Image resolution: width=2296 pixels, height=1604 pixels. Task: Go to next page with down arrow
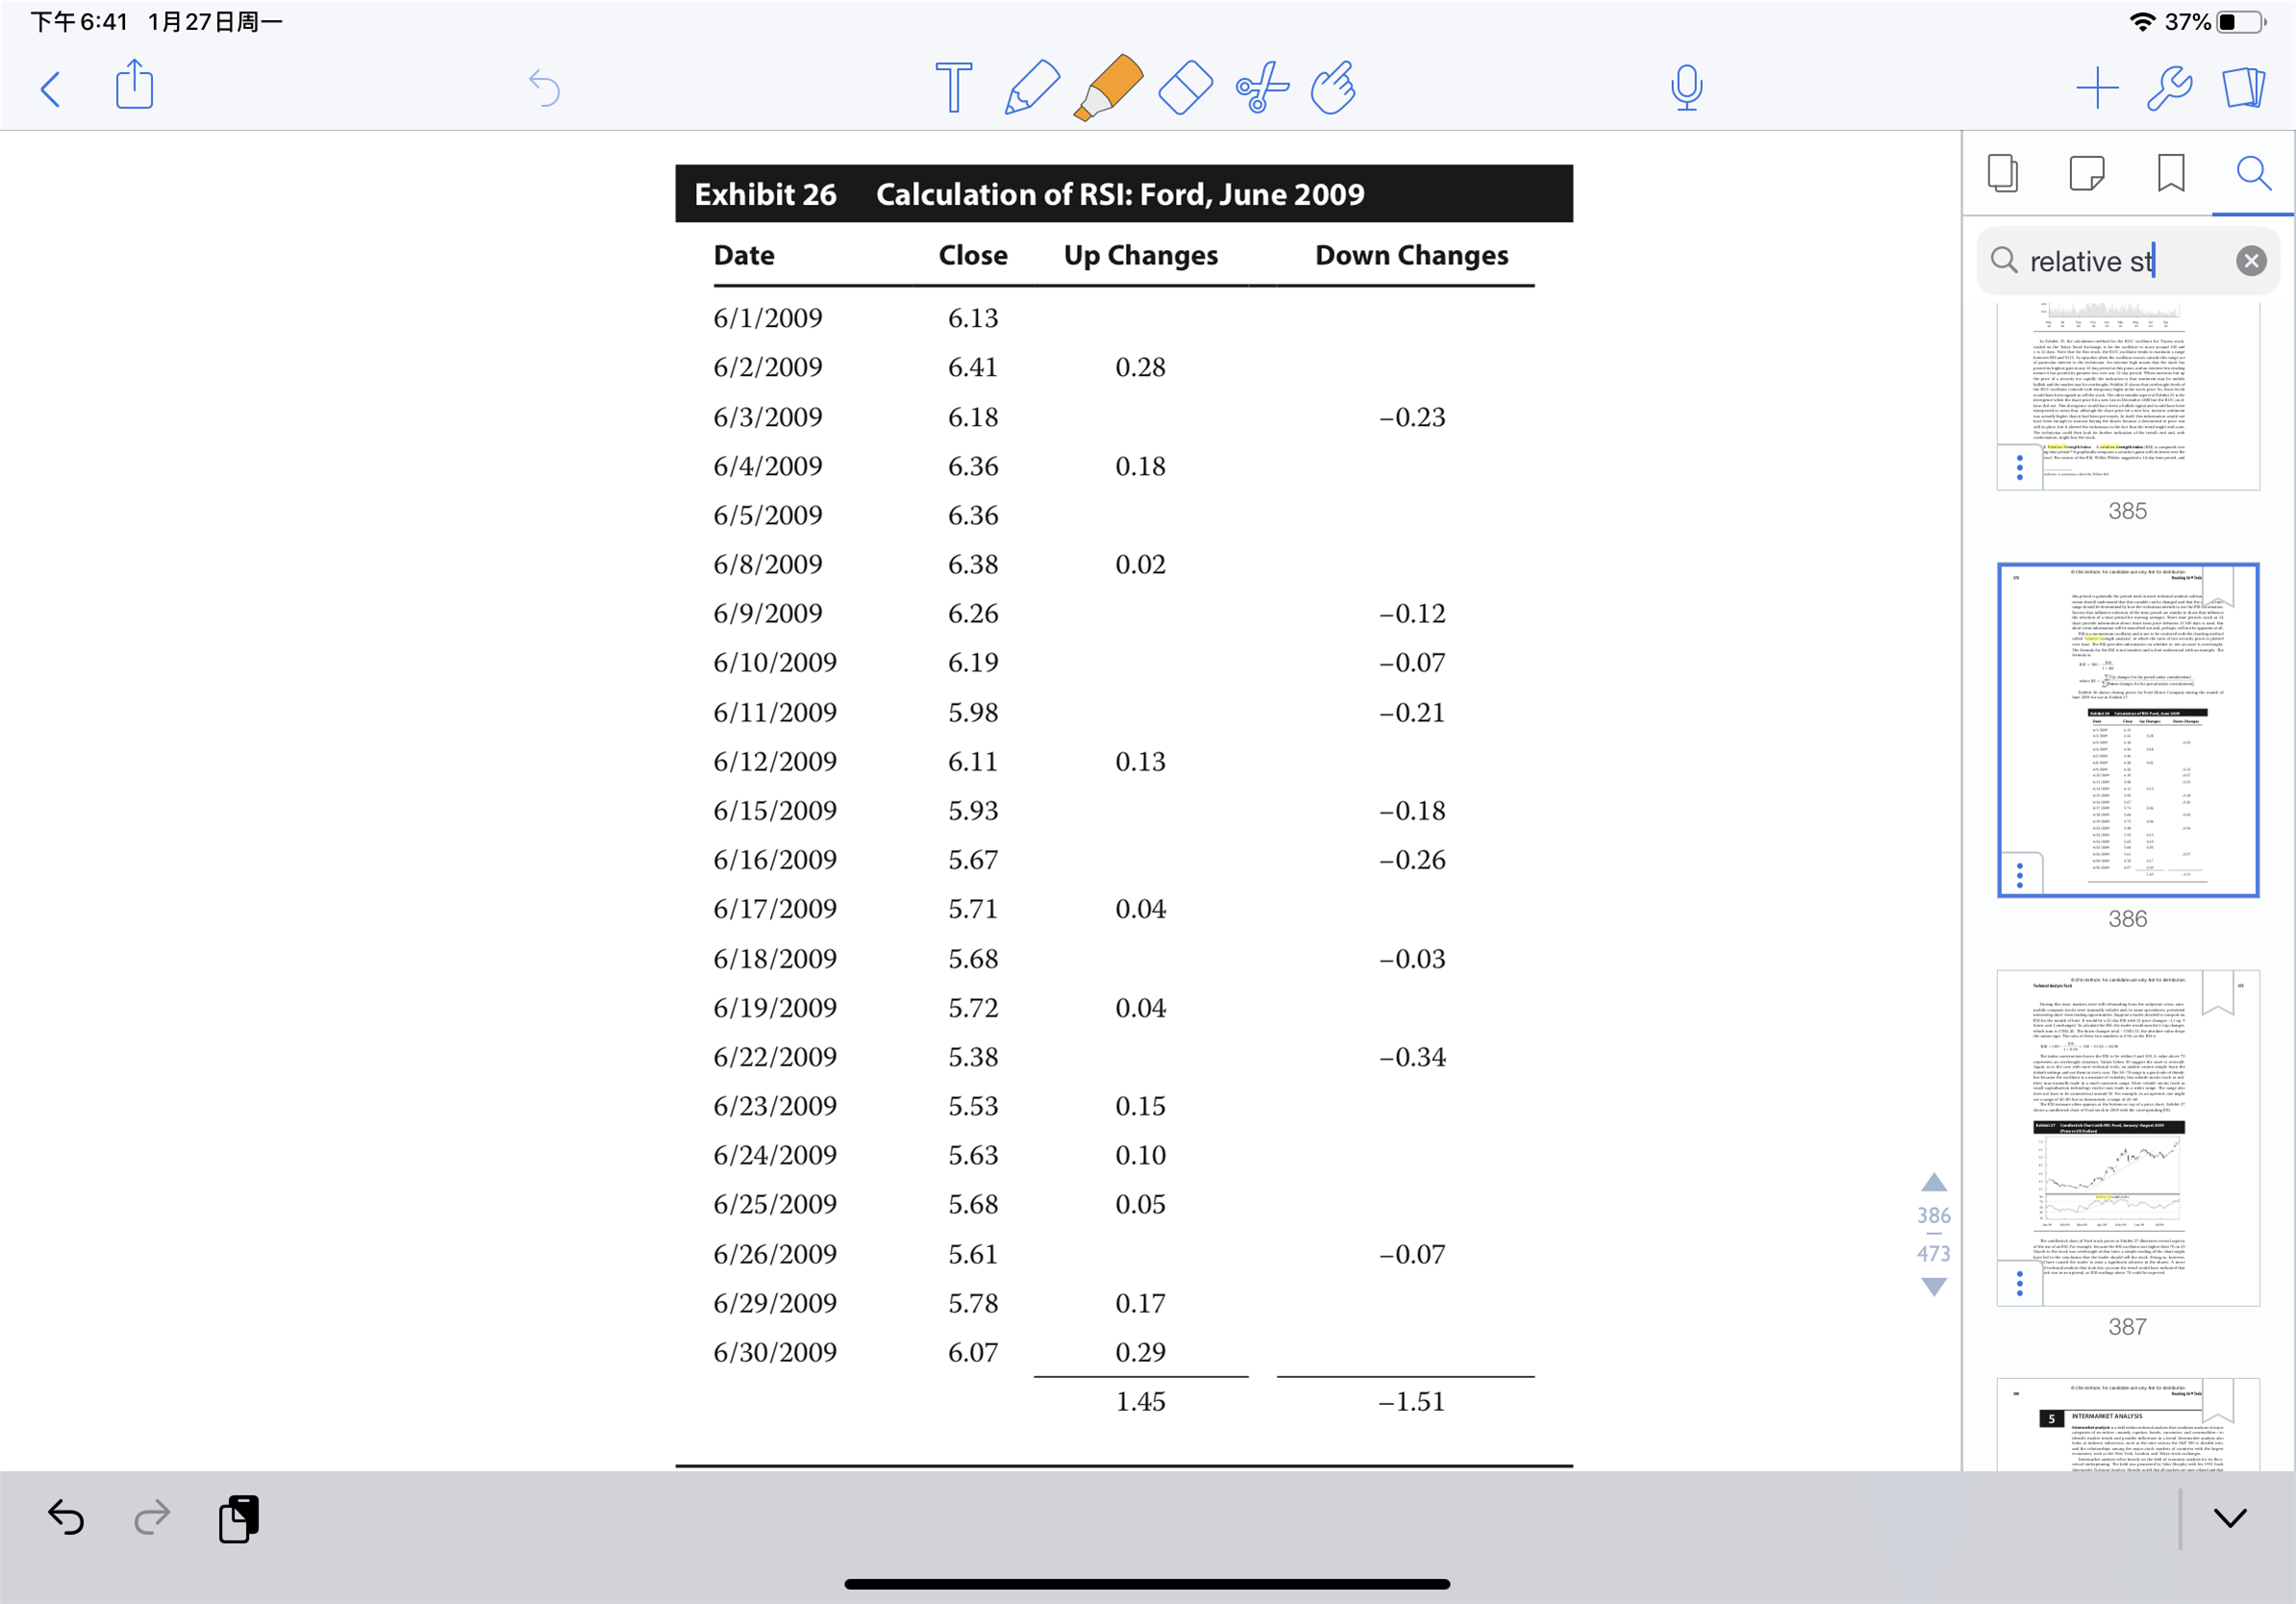point(1934,1286)
